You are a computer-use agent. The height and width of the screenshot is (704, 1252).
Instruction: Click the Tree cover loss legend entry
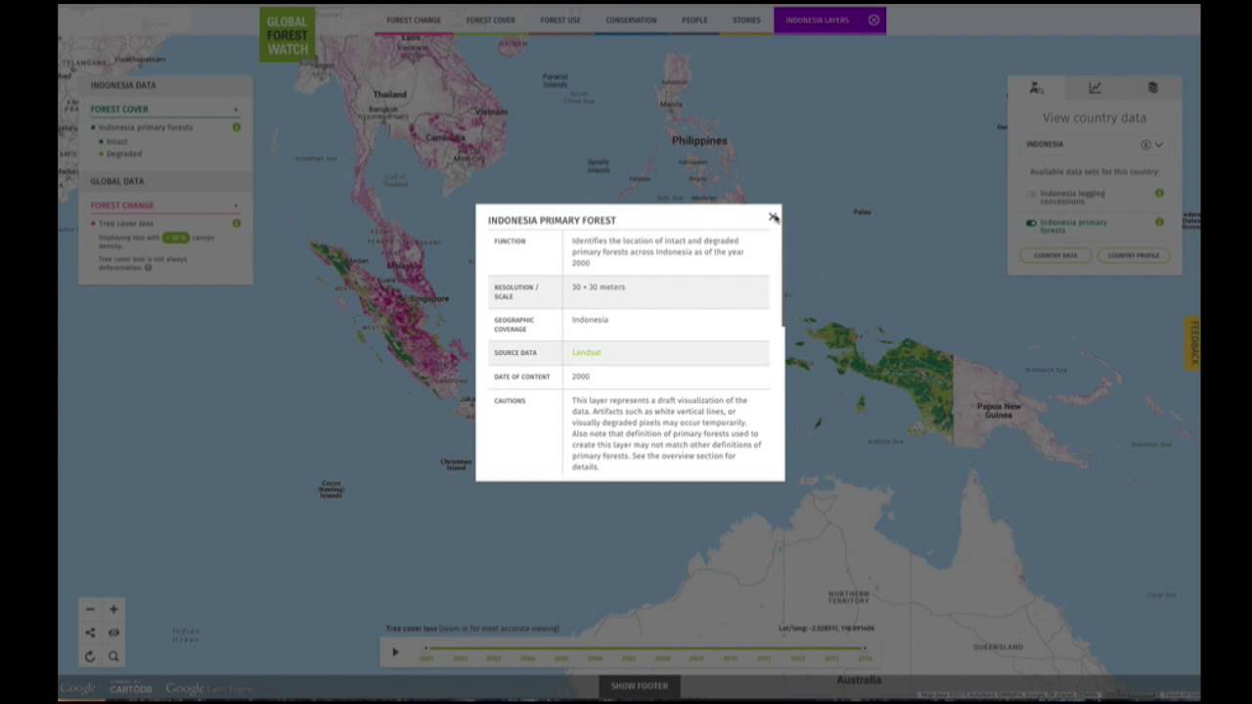click(x=126, y=223)
